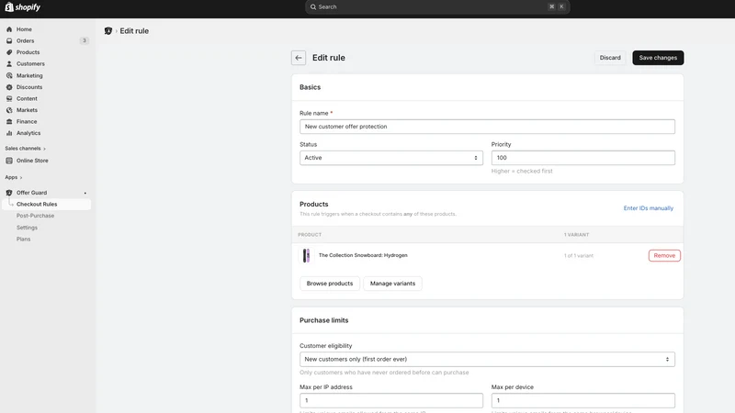Screen dimensions: 735x413
Task: Click the Discounts badge icon
Action: (x=9, y=87)
